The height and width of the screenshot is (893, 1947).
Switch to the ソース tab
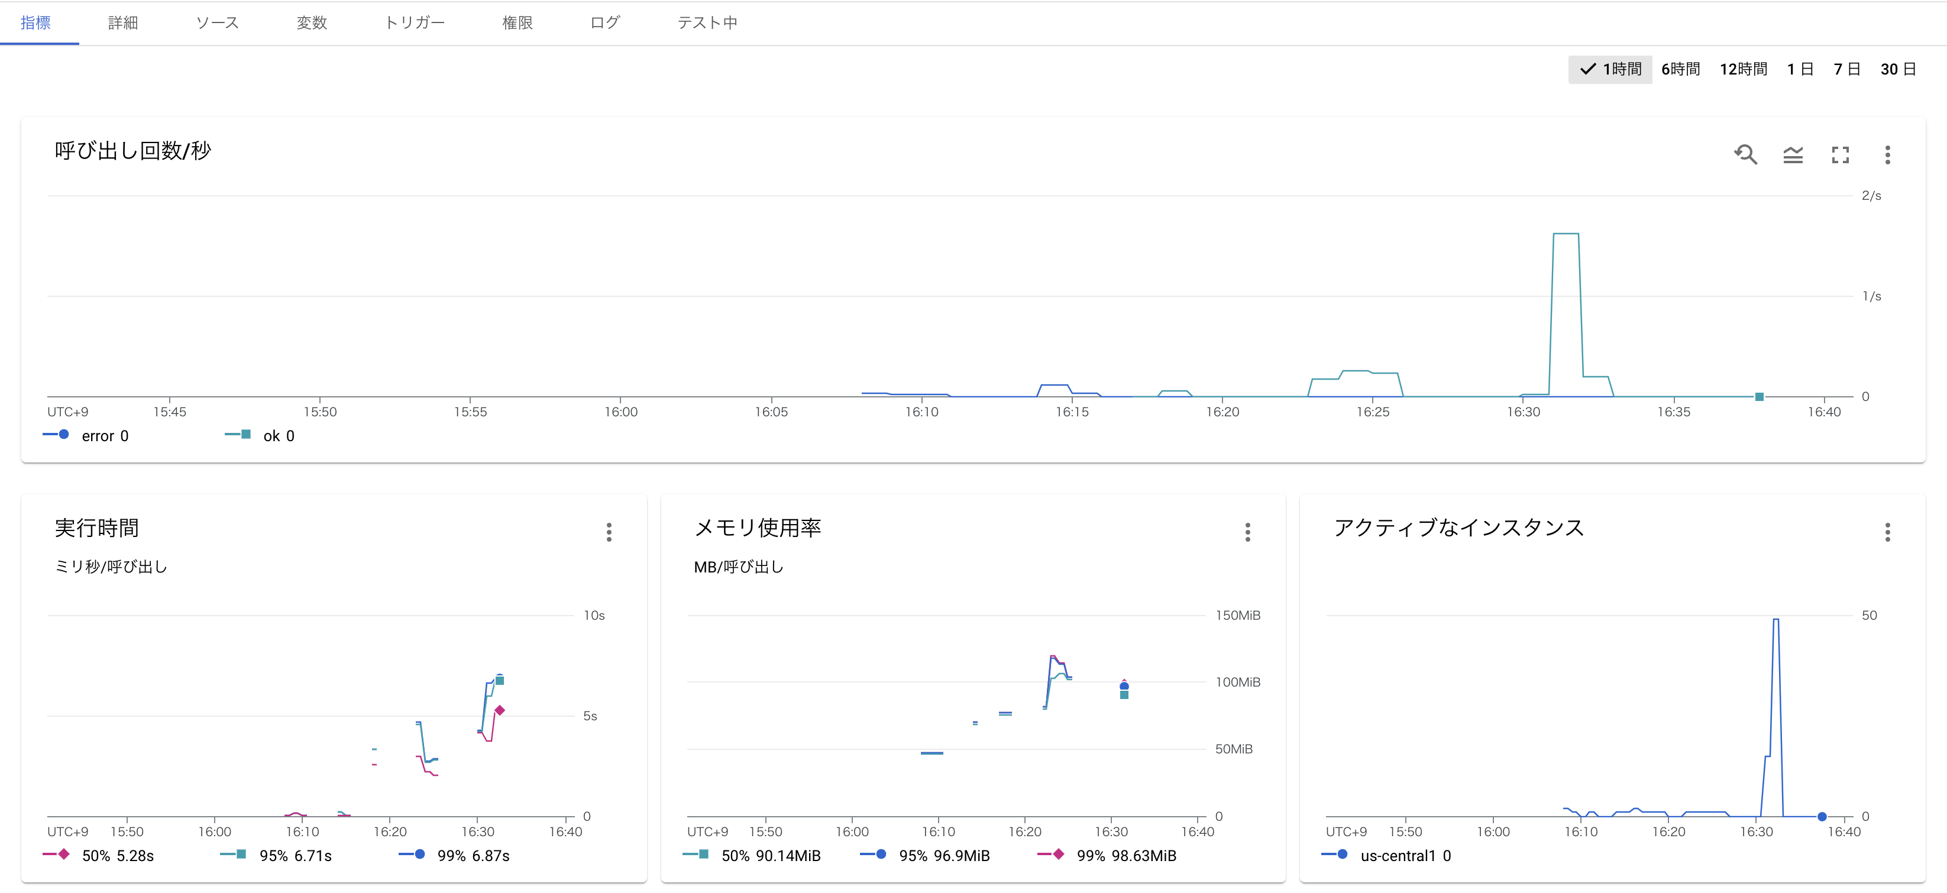(217, 22)
